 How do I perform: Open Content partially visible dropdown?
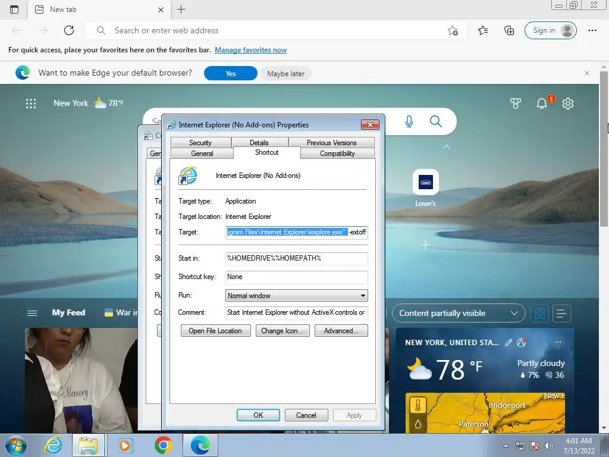[459, 313]
